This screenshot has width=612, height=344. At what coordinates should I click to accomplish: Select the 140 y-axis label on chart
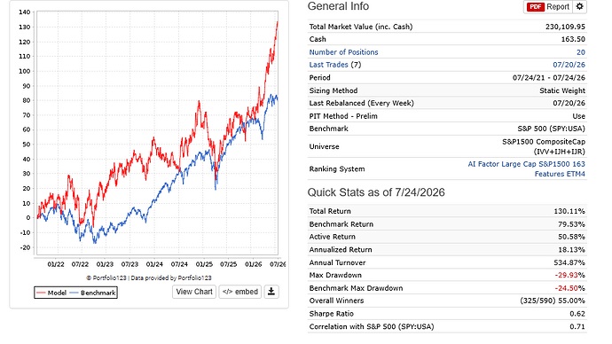pyautogui.click(x=24, y=12)
